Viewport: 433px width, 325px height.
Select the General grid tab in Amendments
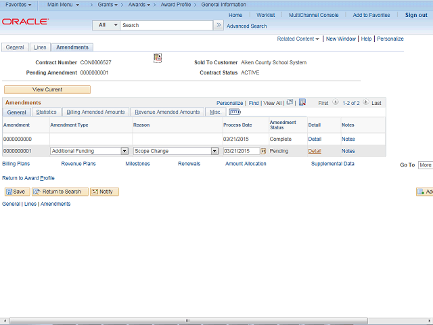[16, 112]
